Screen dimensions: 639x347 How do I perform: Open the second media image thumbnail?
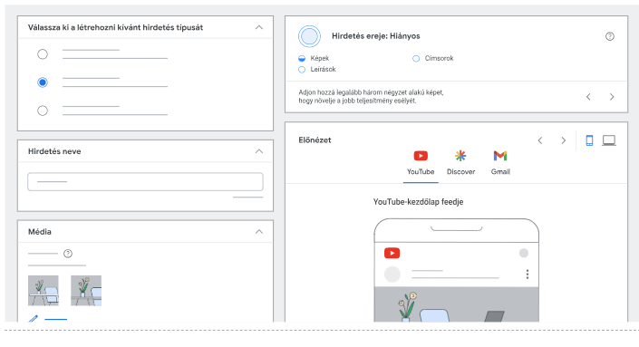pyautogui.click(x=86, y=291)
